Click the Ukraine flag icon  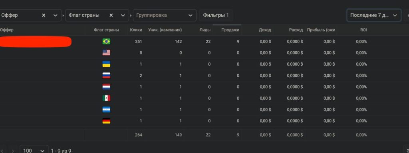(106, 64)
